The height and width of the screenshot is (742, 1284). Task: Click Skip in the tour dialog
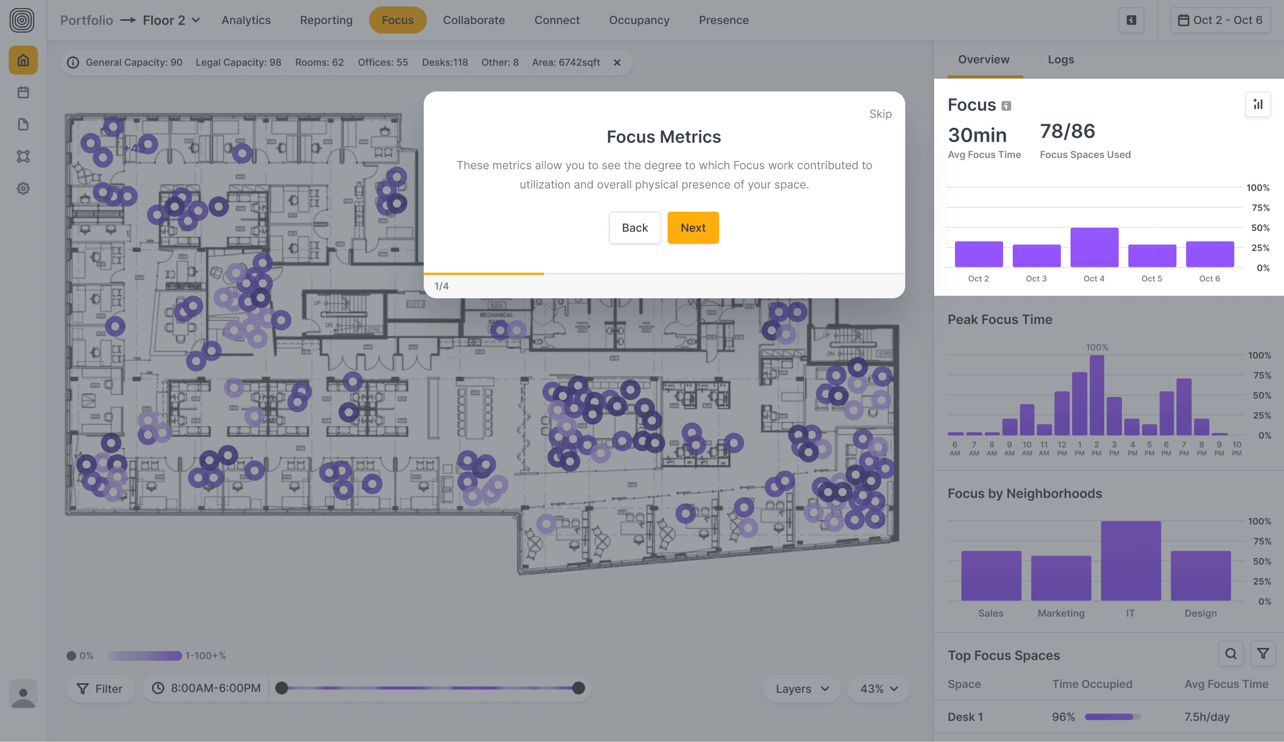[880, 114]
